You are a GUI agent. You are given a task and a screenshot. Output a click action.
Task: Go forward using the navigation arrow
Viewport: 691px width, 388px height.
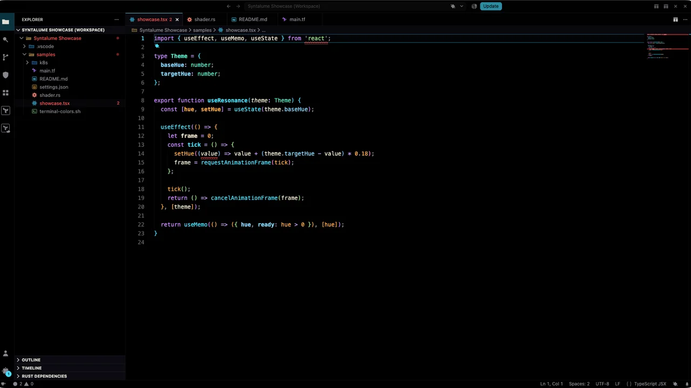coord(238,6)
